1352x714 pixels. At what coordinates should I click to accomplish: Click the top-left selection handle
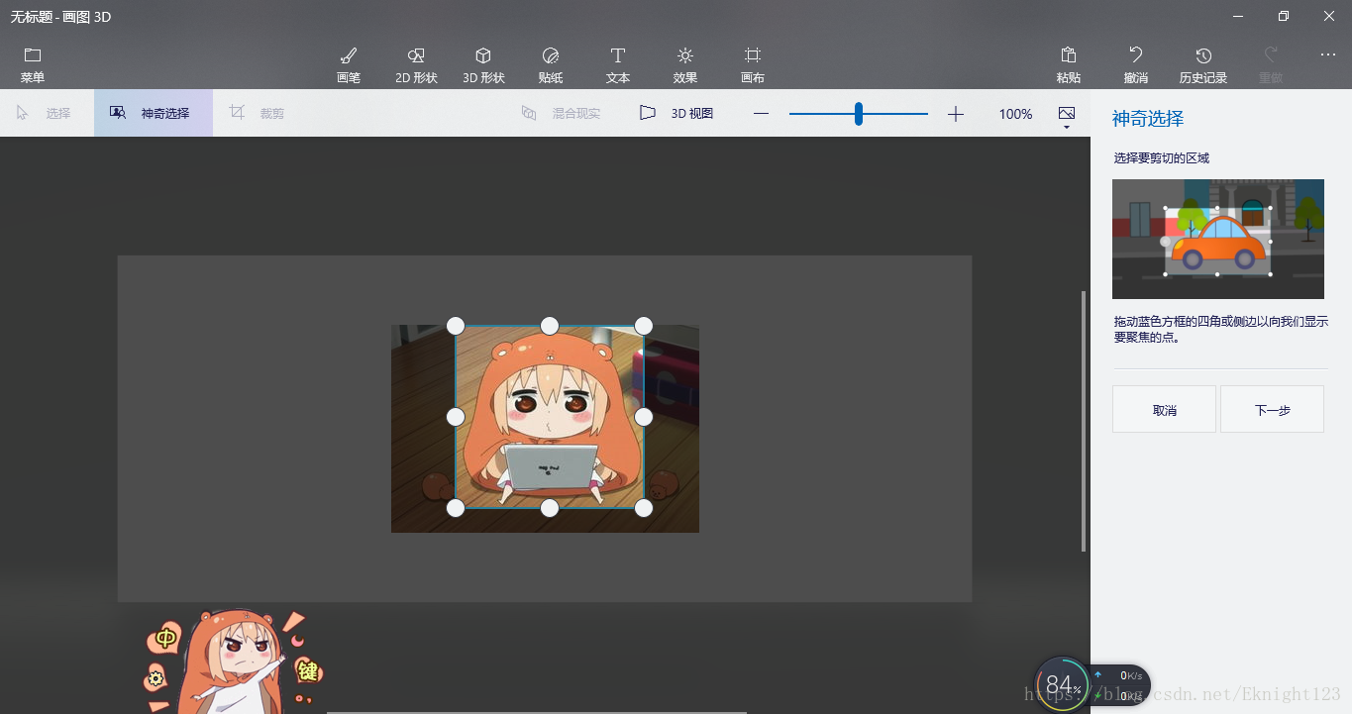click(x=456, y=326)
